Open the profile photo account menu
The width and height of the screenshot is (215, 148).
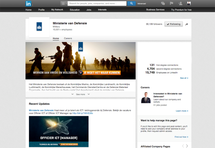[x=189, y=4]
